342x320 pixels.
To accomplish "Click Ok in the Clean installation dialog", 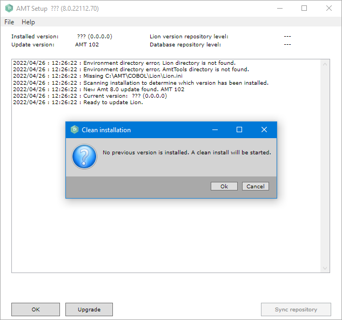I will (x=224, y=186).
